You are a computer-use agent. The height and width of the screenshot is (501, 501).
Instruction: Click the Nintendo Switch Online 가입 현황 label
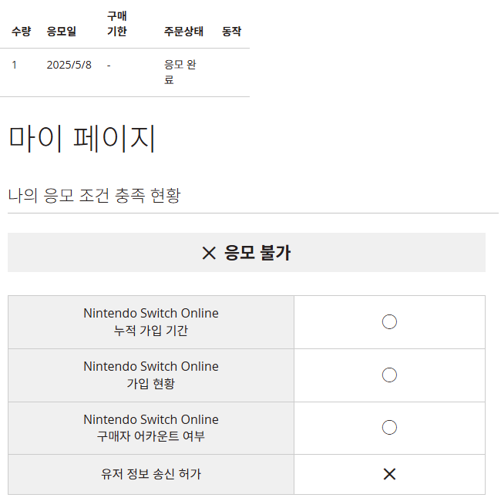[151, 375]
